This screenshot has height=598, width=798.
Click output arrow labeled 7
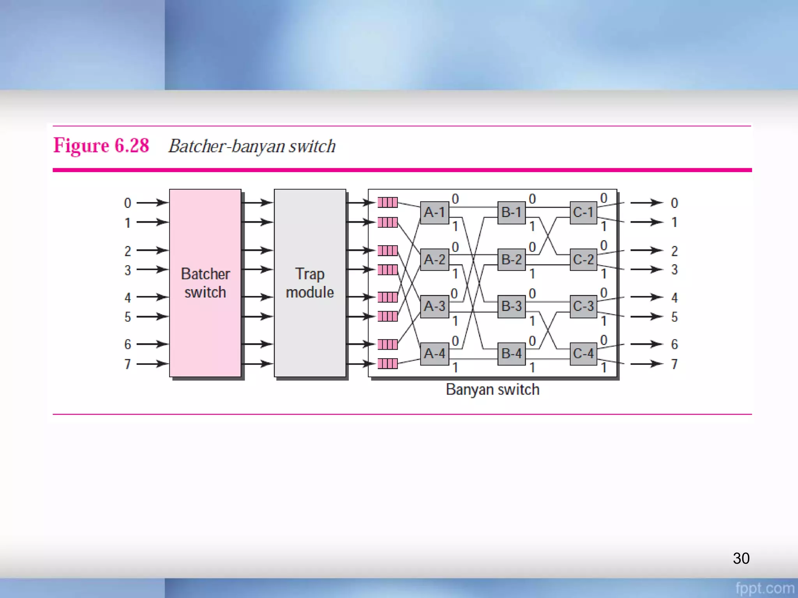click(646, 364)
